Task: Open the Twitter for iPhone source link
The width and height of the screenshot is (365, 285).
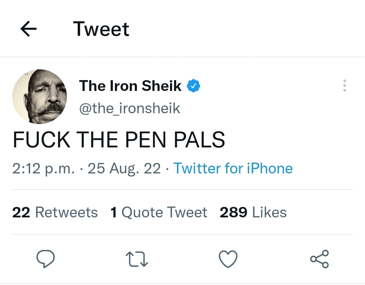Action: (x=233, y=168)
